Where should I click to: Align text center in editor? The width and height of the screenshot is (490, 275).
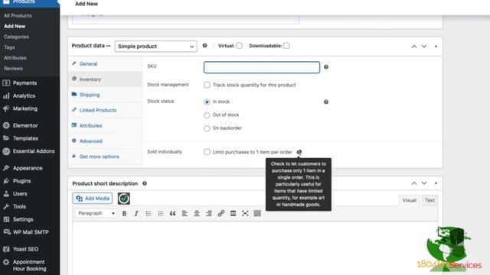(197, 214)
